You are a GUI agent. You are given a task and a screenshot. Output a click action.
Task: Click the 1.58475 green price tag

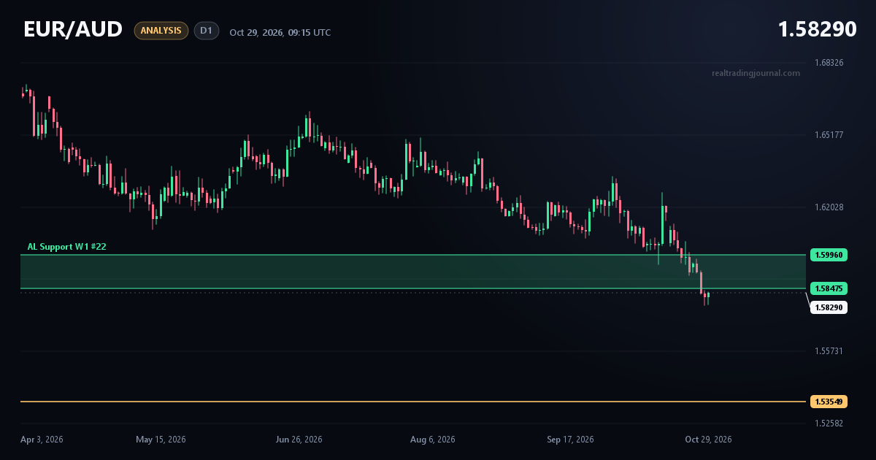829,288
